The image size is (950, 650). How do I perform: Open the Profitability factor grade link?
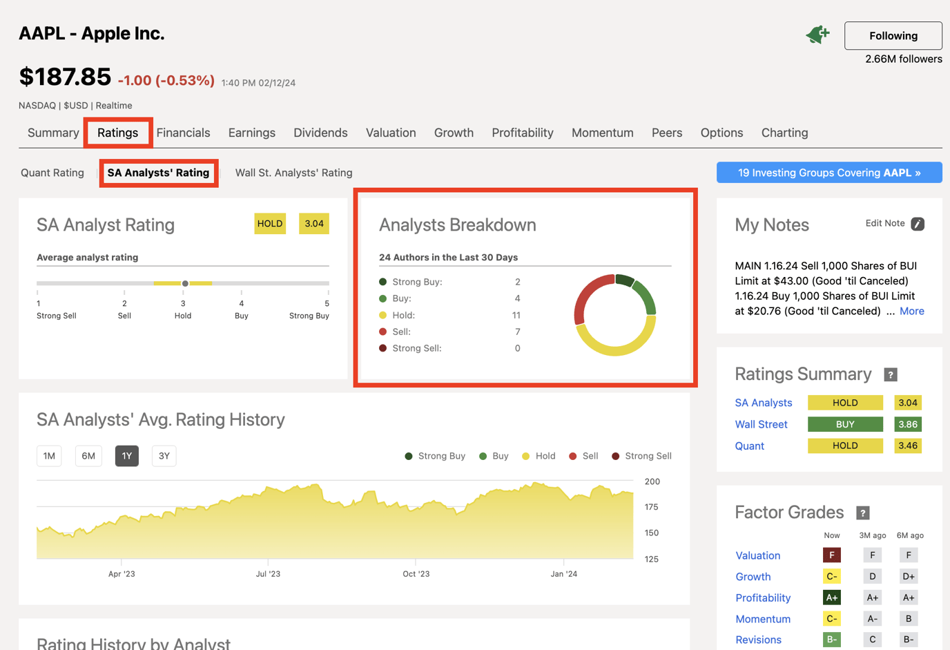coord(763,598)
